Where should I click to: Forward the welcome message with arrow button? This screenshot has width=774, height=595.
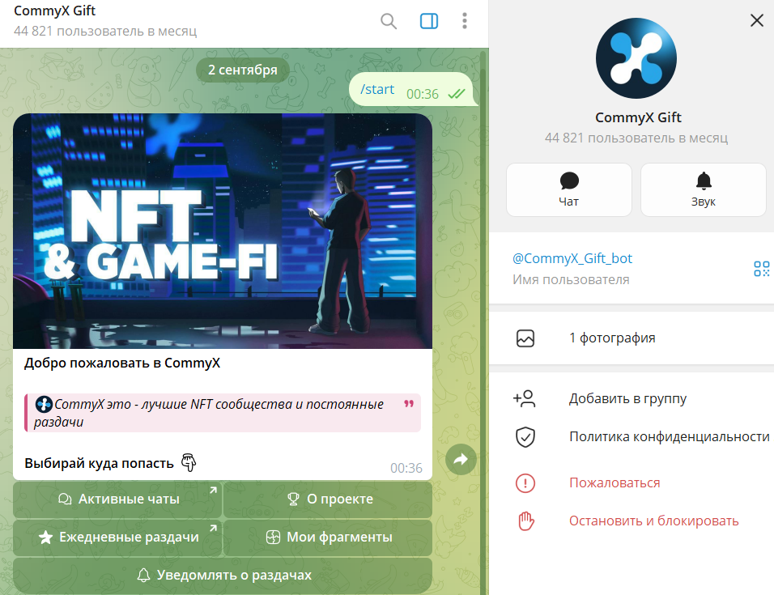click(461, 459)
